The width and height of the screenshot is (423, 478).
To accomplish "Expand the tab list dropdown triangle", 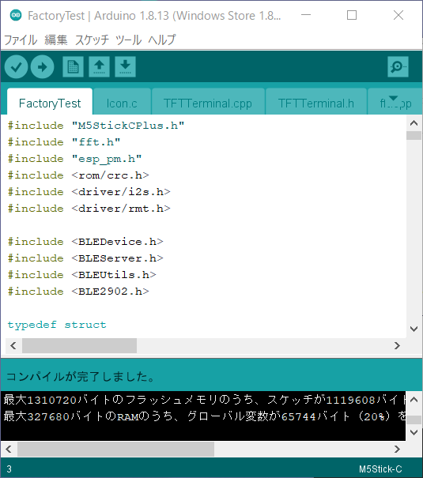I will click(394, 98).
